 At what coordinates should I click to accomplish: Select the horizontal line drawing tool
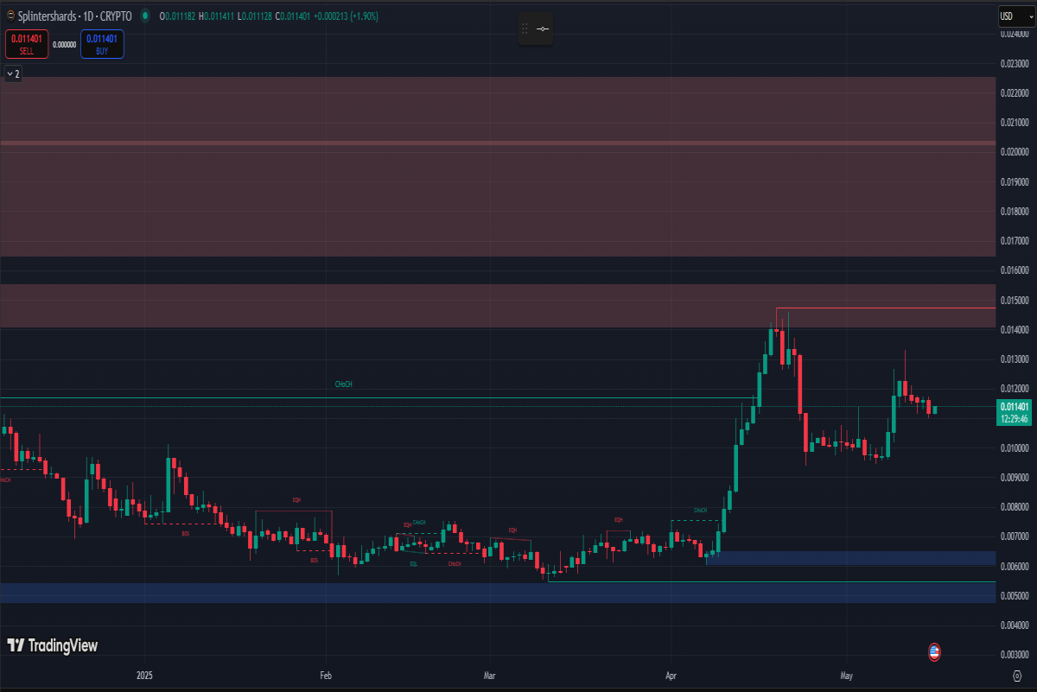click(x=542, y=29)
